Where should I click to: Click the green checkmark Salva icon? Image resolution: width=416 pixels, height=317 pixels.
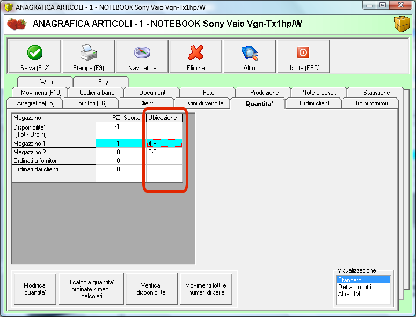pyautogui.click(x=35, y=52)
